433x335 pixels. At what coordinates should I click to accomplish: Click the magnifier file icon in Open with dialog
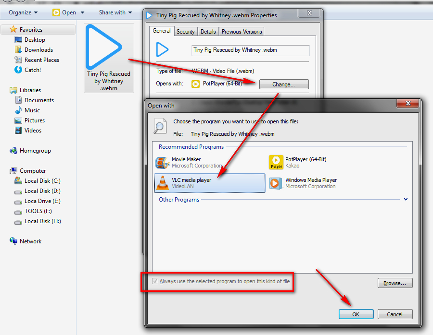click(x=160, y=126)
